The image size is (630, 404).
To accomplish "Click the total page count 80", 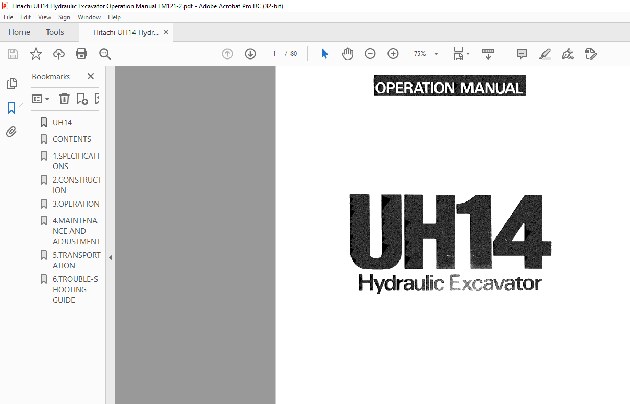I will pos(294,54).
